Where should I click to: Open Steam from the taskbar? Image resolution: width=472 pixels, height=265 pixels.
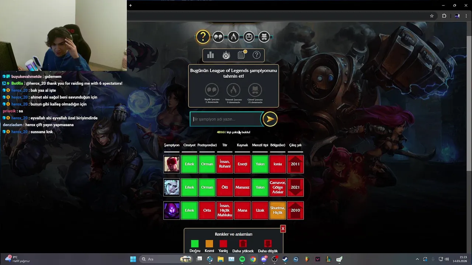pyautogui.click(x=285, y=259)
